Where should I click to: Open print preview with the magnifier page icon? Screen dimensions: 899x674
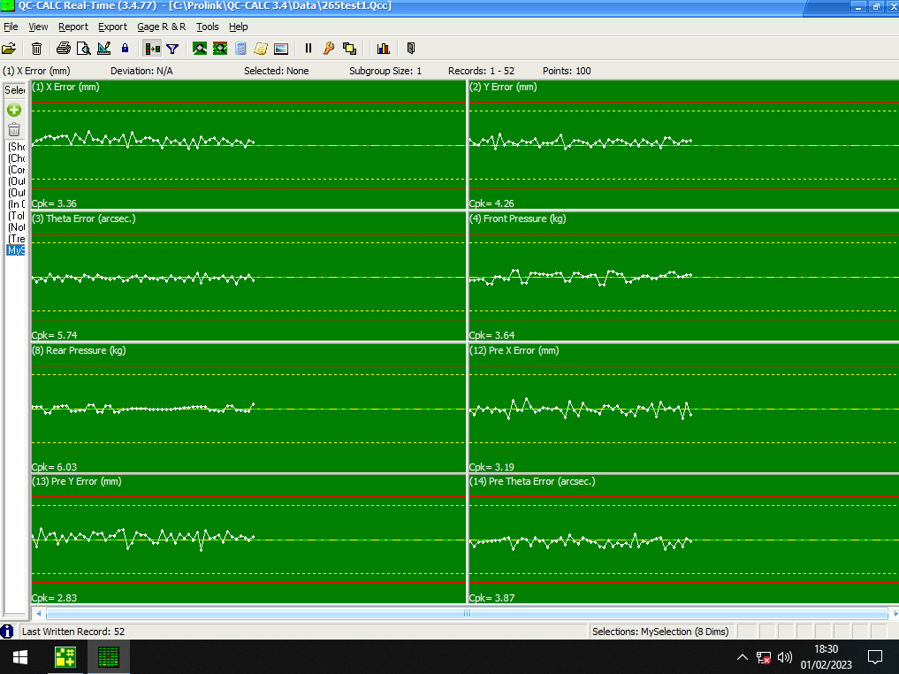click(x=84, y=49)
